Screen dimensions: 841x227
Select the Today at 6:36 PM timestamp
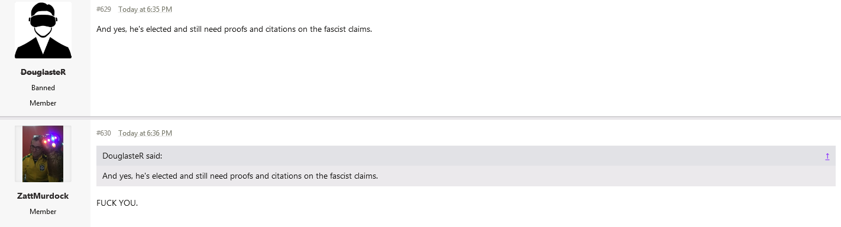pyautogui.click(x=145, y=133)
